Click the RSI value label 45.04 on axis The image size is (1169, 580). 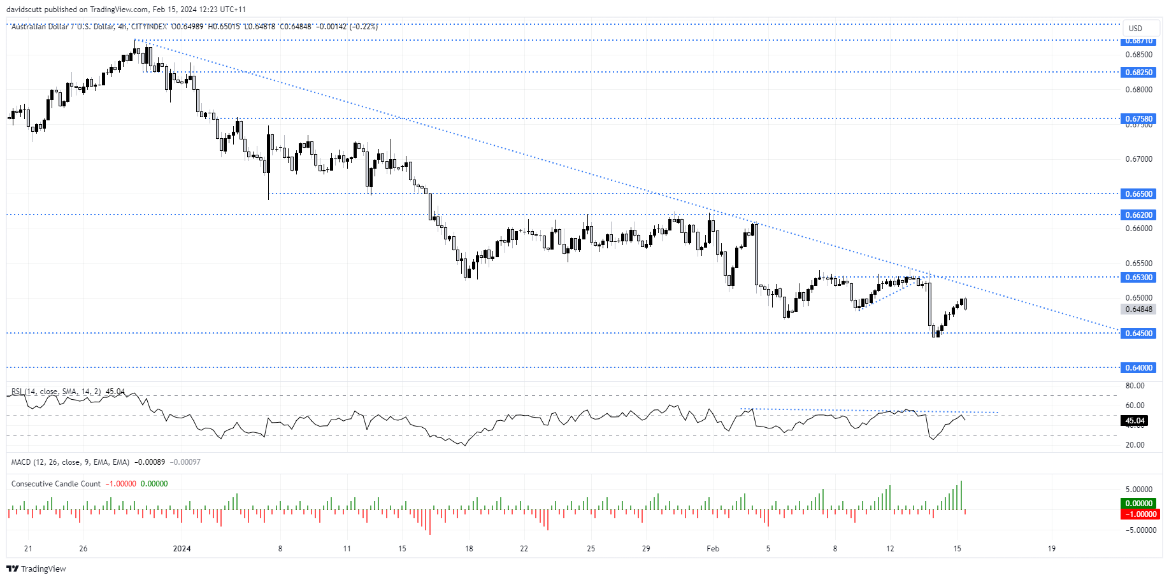(x=1135, y=421)
